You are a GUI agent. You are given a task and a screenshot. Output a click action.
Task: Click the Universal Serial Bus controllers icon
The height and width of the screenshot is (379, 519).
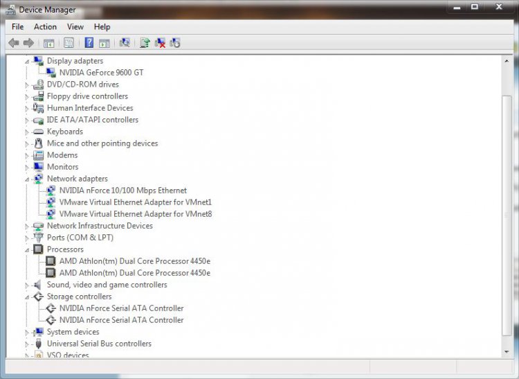point(38,344)
